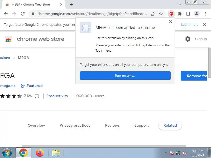Open a new browser tab
This screenshot has height=158, width=211.
(x=71, y=4)
